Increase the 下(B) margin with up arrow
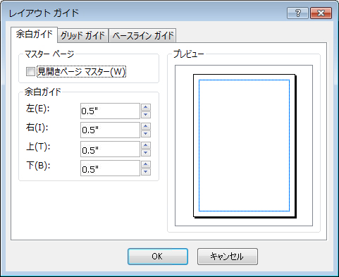This screenshot has height=277, width=339. (x=146, y=164)
